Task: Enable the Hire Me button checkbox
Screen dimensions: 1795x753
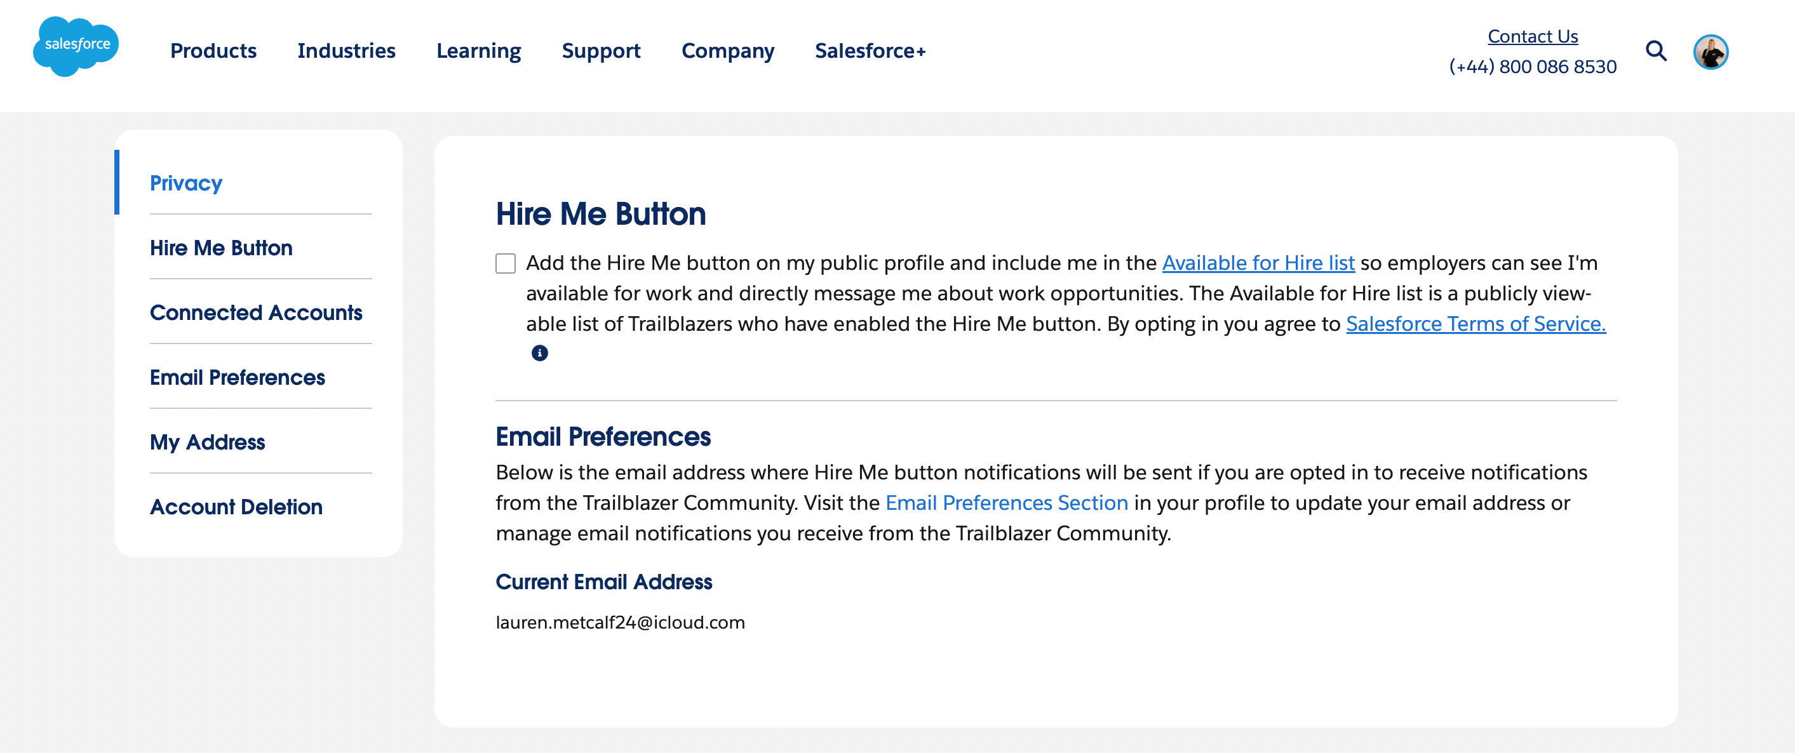Action: tap(505, 263)
